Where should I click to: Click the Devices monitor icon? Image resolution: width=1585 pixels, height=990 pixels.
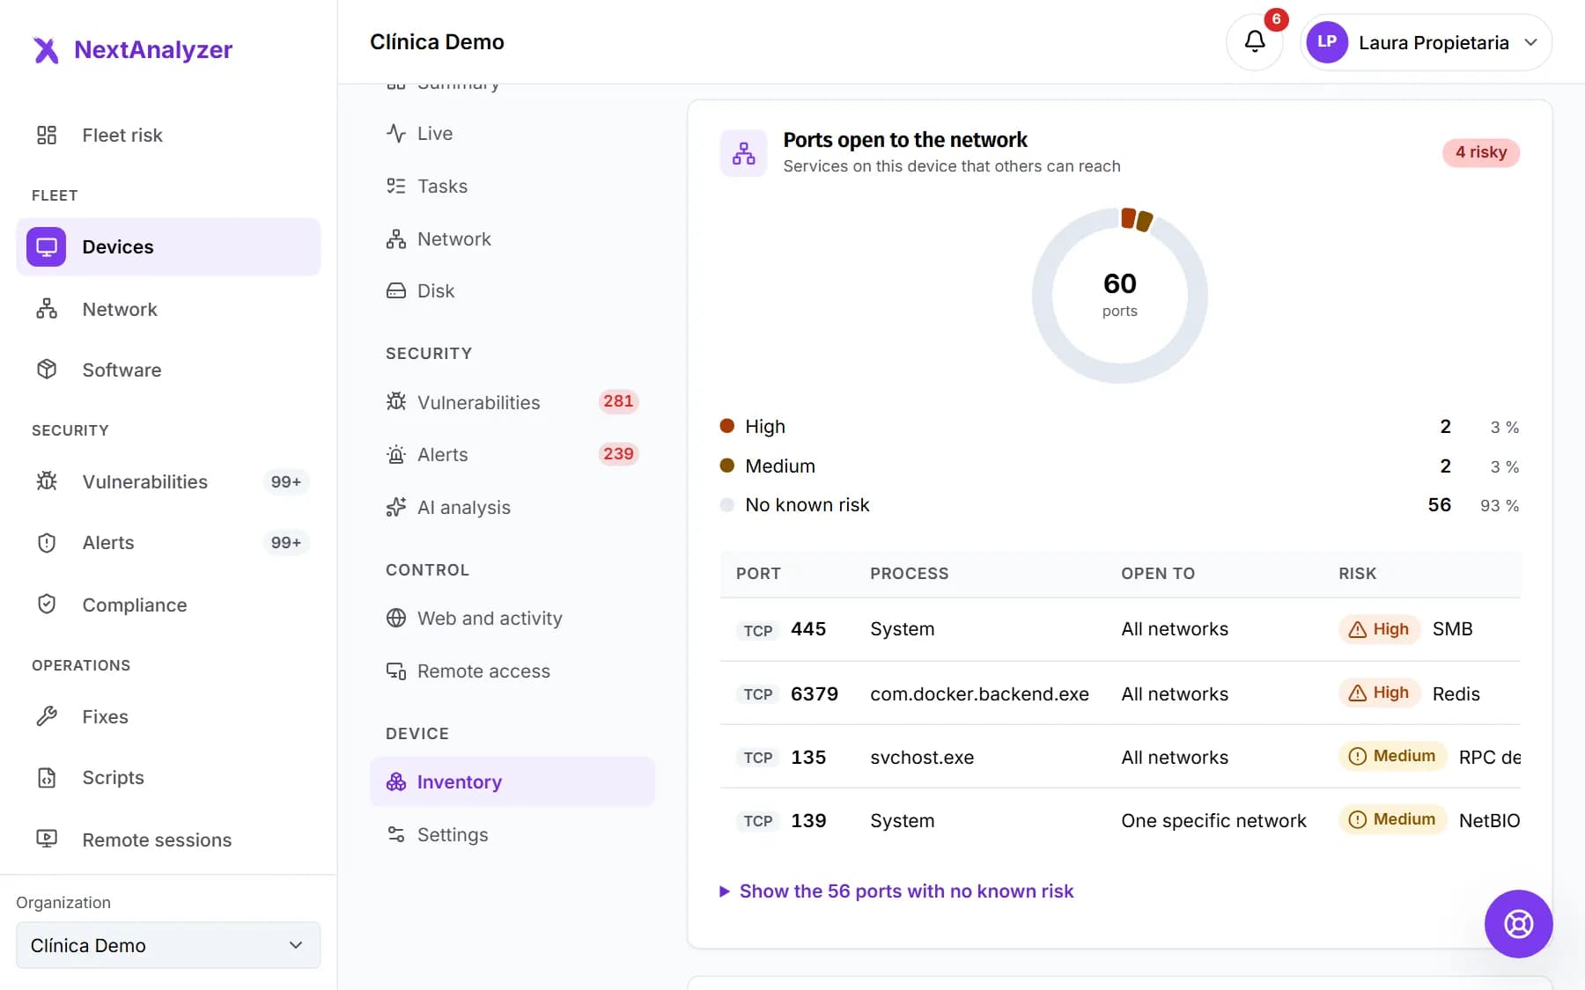coord(47,246)
